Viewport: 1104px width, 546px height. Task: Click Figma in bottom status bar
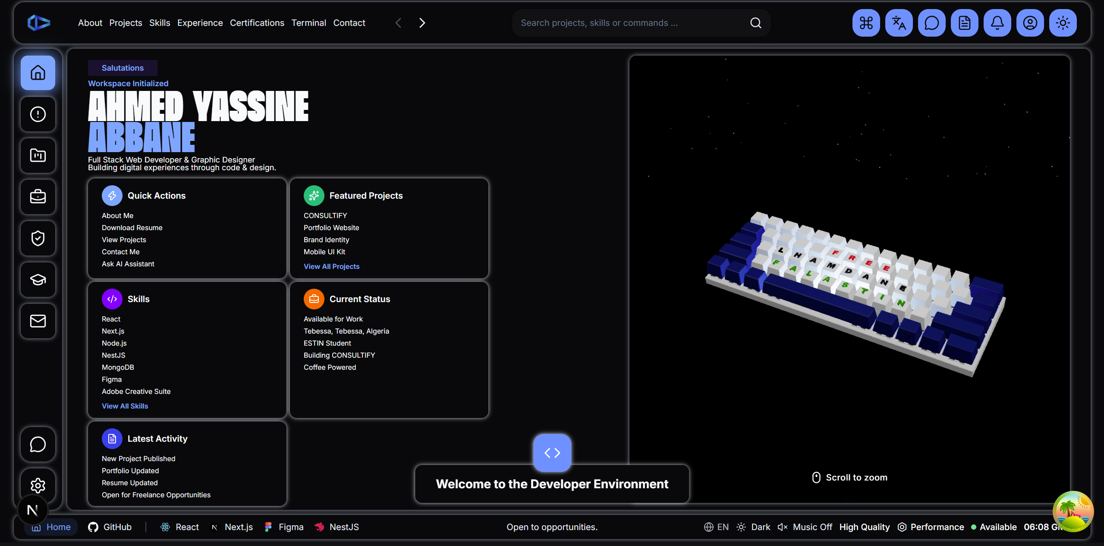pos(284,527)
